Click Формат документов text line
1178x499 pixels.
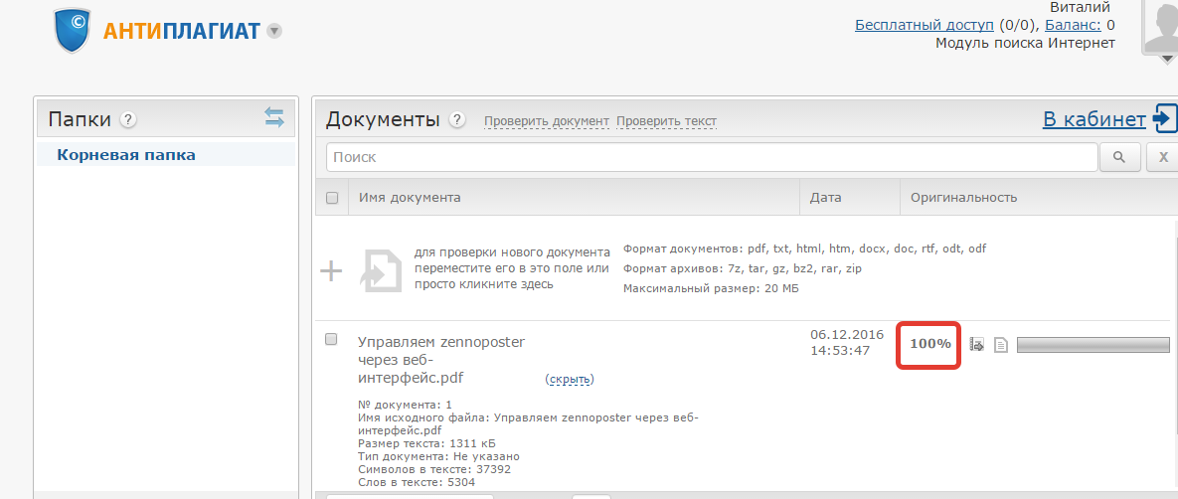804,249
